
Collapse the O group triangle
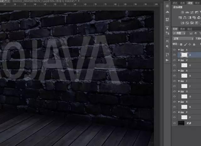click(x=179, y=91)
